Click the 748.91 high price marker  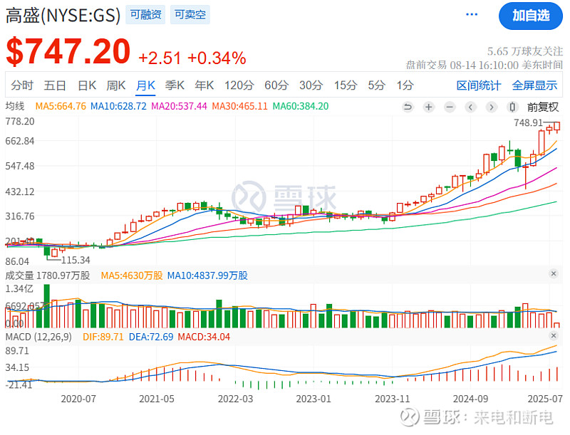528,122
